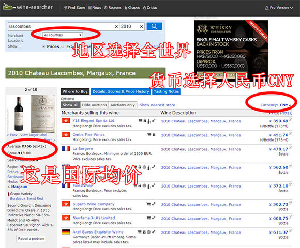Click the ¥ 478.17 price

[279, 149]
